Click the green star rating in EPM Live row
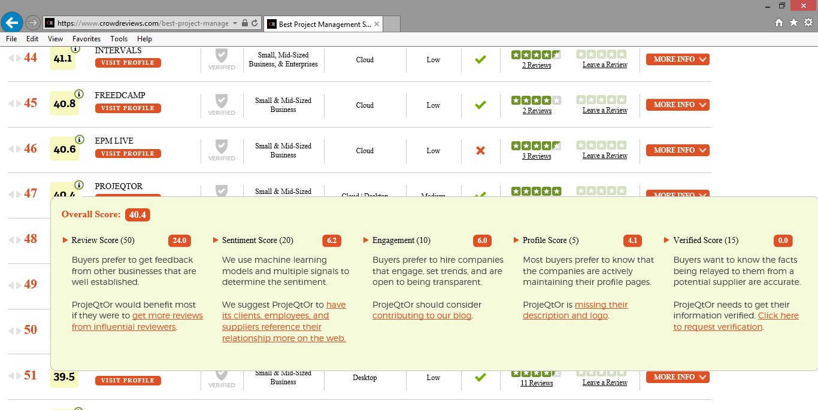Image resolution: width=818 pixels, height=410 pixels. (536, 145)
